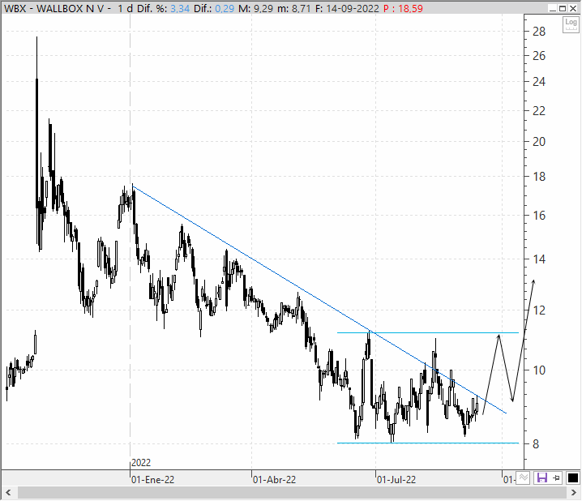Click the '1 d' timeframe label
Screen dimensions: 582x501
pyautogui.click(x=125, y=8)
